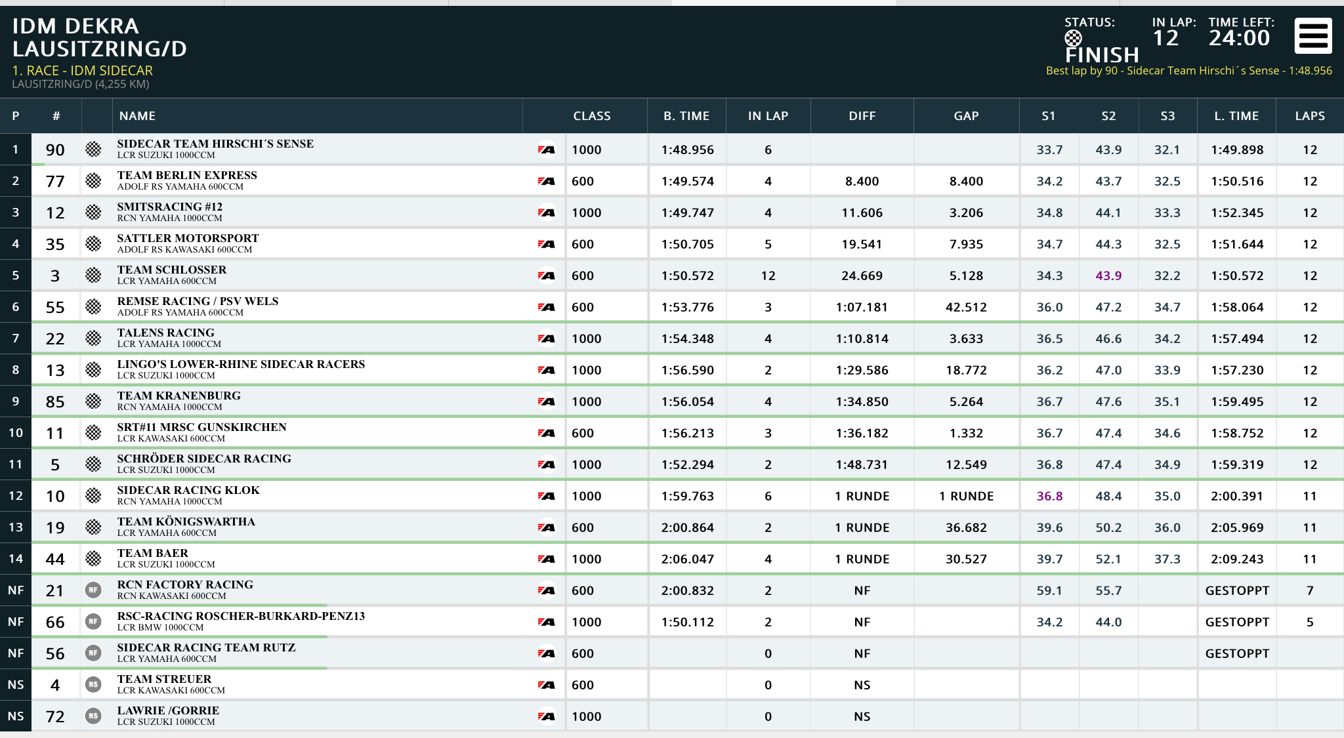This screenshot has width=1344, height=738.
Task: Click class logo icon in Team Königswartha row
Action: click(x=546, y=527)
